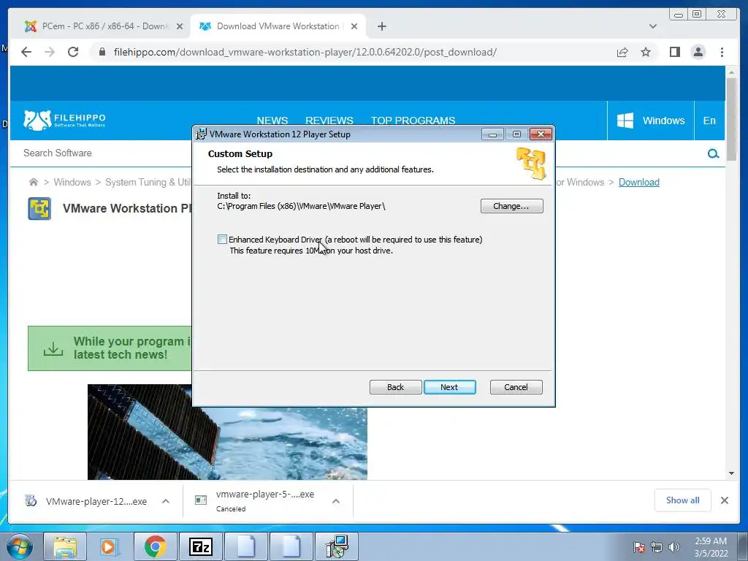
Task: Expand options for VMware-player-12 download
Action: (166, 501)
